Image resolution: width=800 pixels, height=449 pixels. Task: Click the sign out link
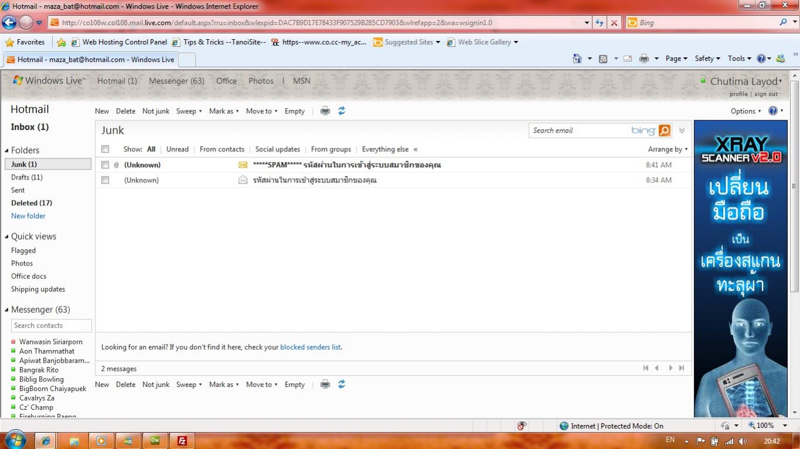tap(766, 94)
